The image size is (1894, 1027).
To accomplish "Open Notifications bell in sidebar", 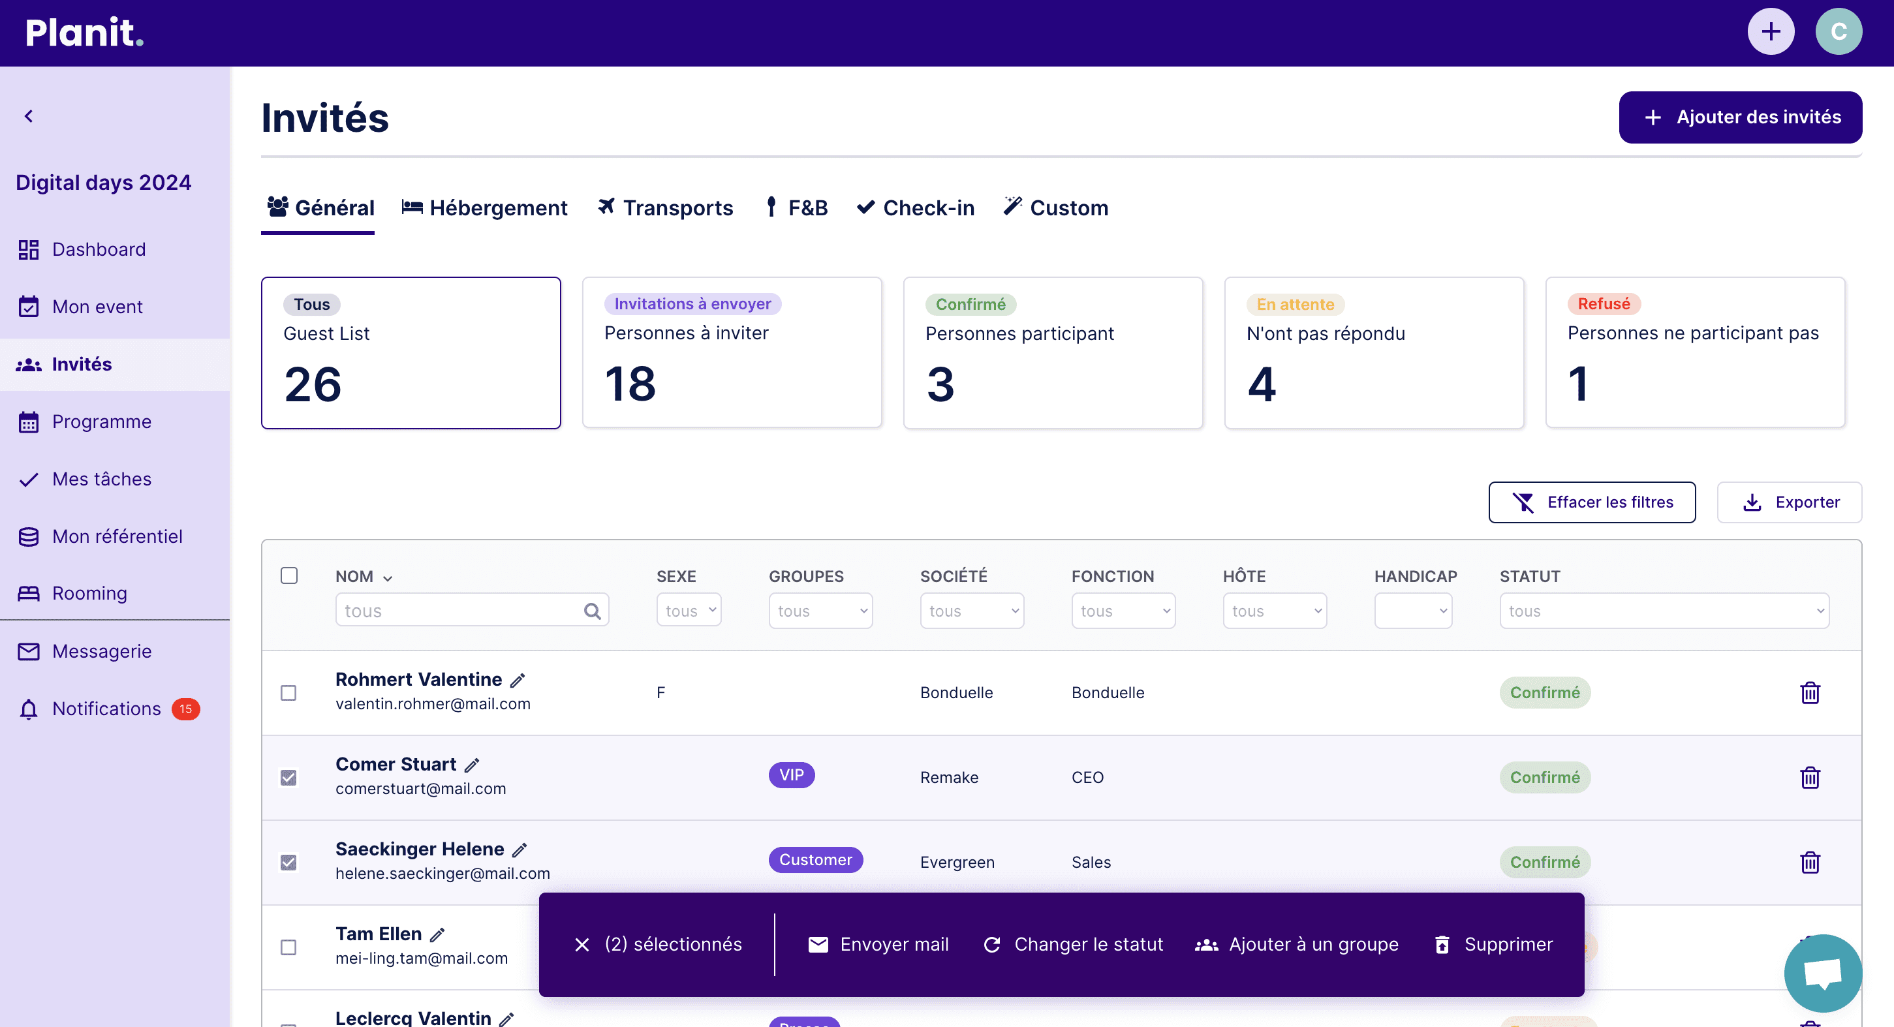I will (x=29, y=709).
